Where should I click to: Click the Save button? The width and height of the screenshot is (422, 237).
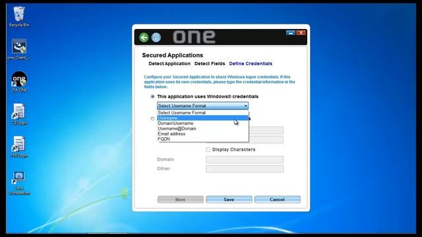229,199
